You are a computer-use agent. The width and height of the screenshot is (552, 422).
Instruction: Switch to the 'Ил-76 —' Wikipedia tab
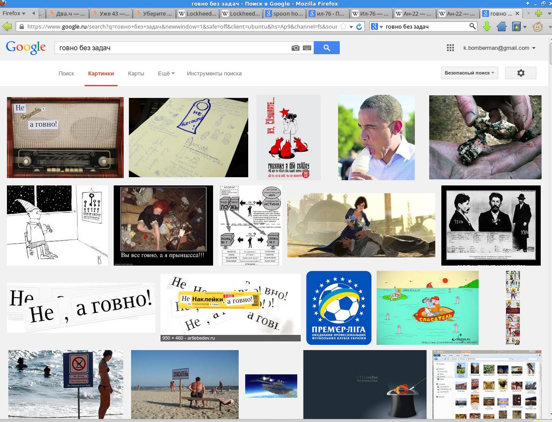pyautogui.click(x=371, y=13)
